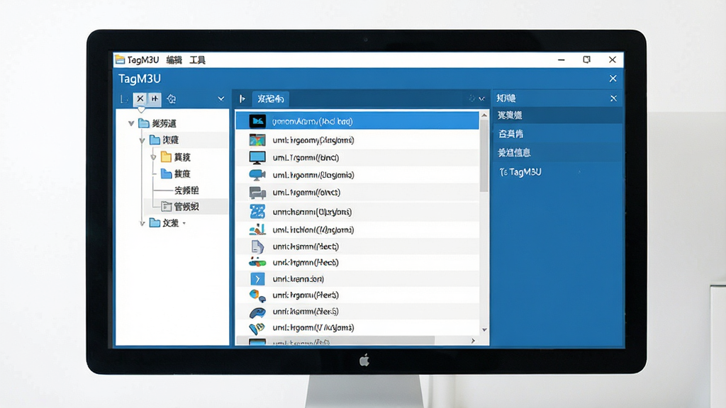726x408 pixels.
Task: Close the blue TagM3U panel header
Action: coord(613,79)
